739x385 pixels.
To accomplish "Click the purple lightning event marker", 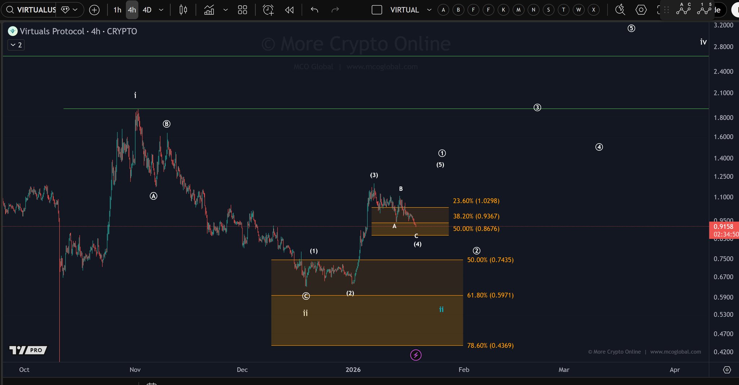I will pos(416,355).
